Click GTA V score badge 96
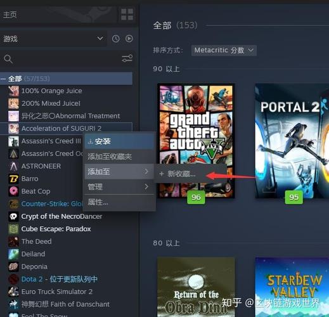 pyautogui.click(x=196, y=197)
